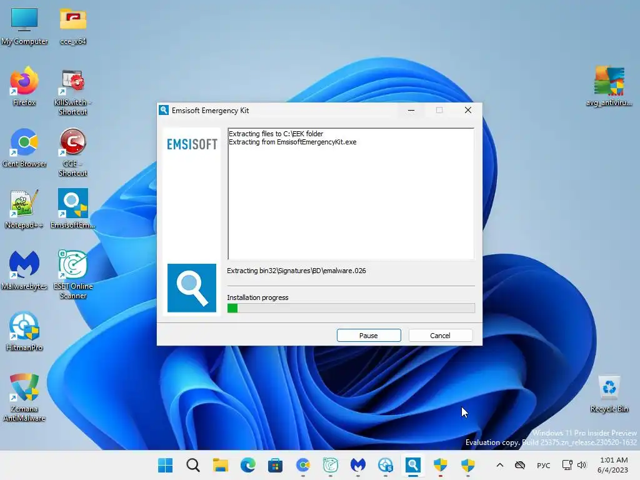Close the Emsisoft Emergency Kit window
This screenshot has height=480, width=640.
467,110
